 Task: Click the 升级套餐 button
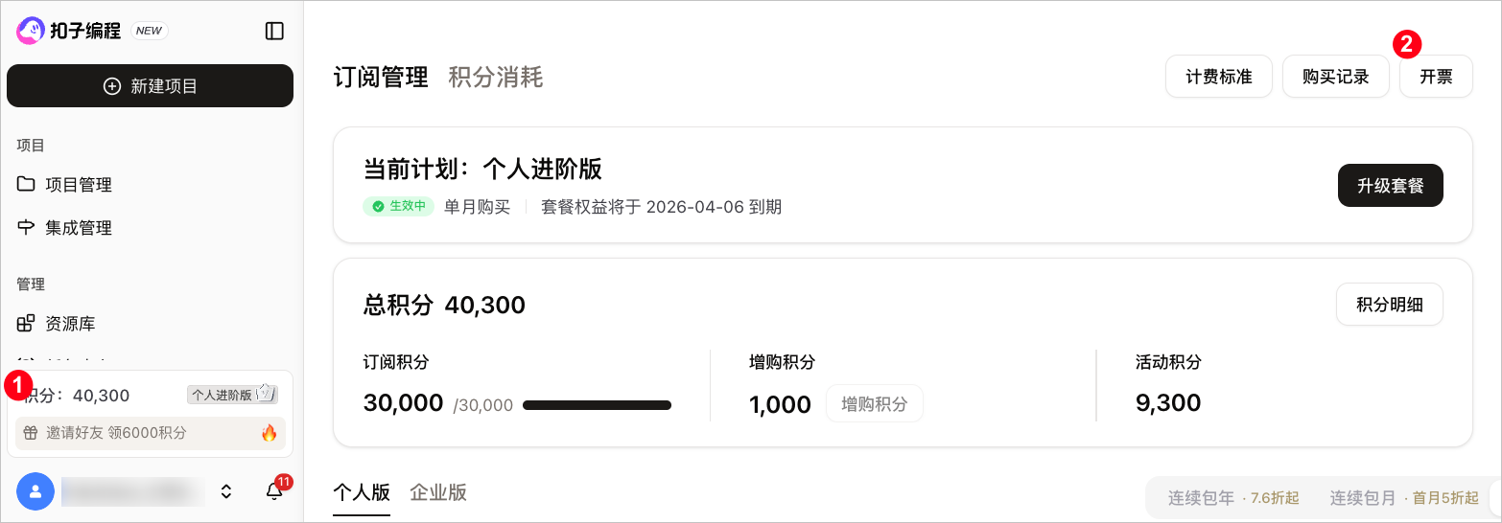point(1390,186)
